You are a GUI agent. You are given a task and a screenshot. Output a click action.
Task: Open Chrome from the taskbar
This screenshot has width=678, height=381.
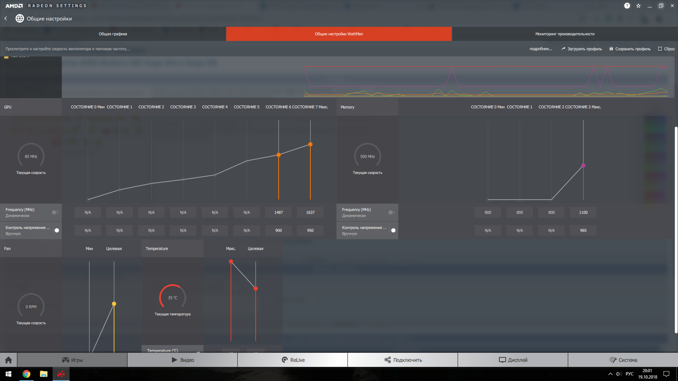coord(26,374)
